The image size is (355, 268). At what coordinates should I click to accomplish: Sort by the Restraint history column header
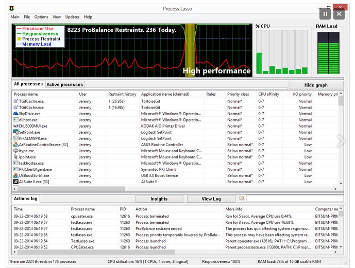pos(122,94)
